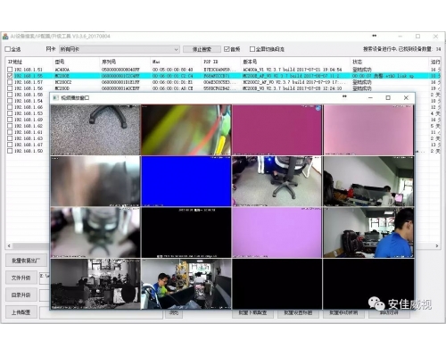Sort by the IP地址 column header
The image size is (446, 357).
point(29,62)
